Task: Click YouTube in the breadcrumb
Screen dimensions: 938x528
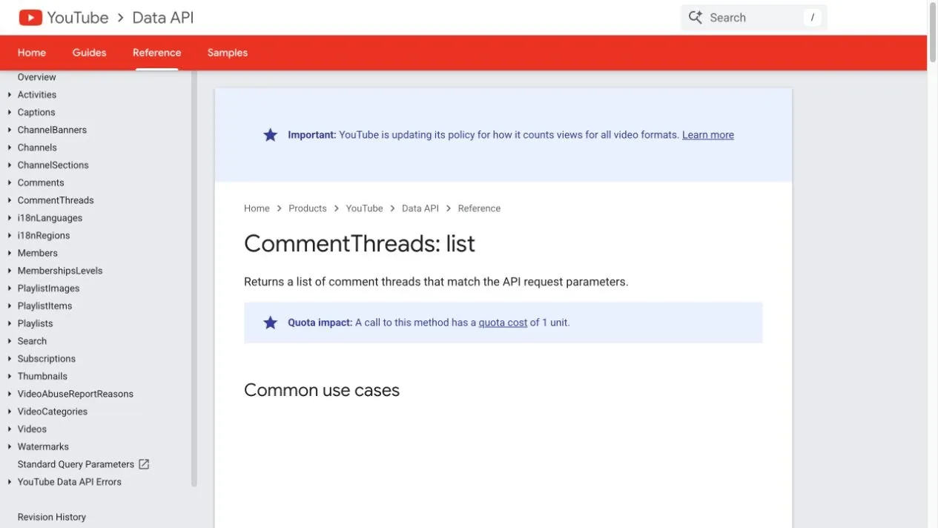Action: (x=364, y=208)
